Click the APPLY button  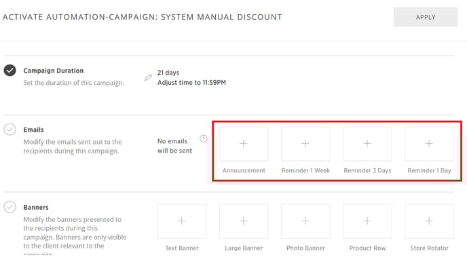426,17
